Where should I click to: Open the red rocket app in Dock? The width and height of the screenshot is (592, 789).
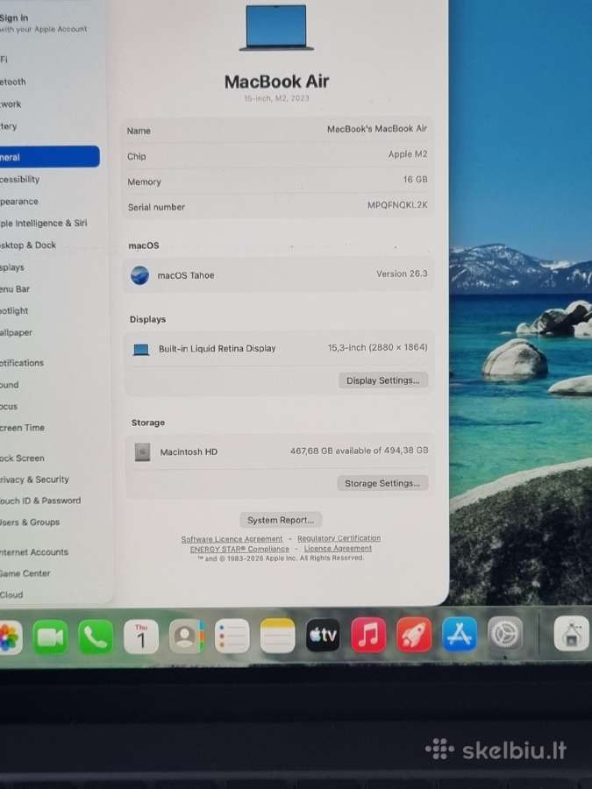pos(414,635)
